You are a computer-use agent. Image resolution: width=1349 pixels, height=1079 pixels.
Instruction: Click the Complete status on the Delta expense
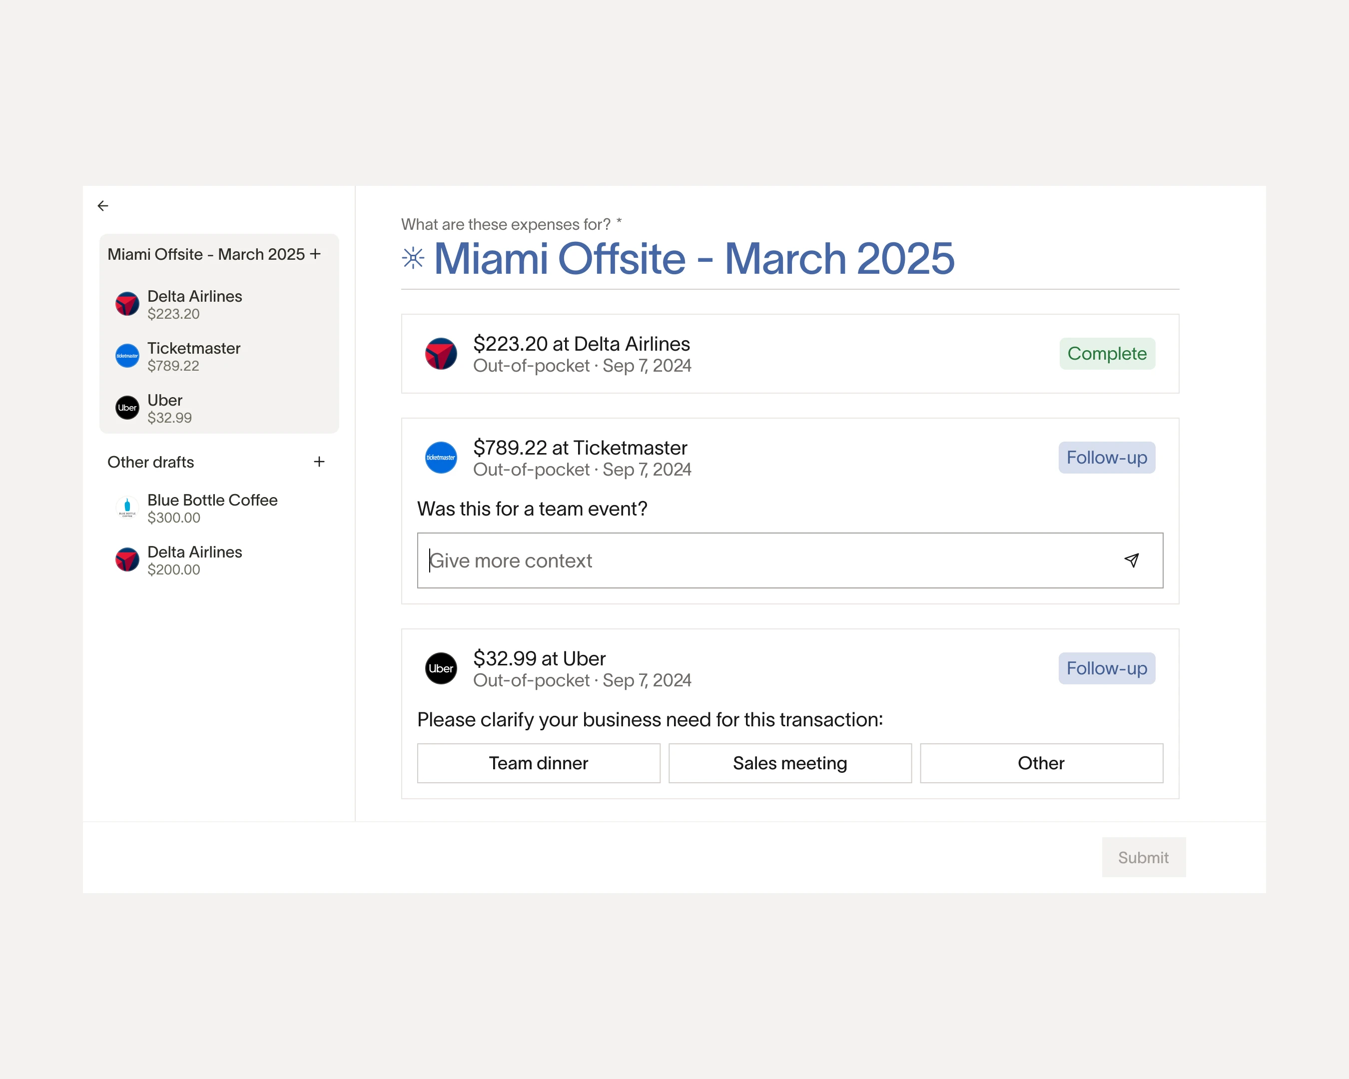coord(1107,353)
